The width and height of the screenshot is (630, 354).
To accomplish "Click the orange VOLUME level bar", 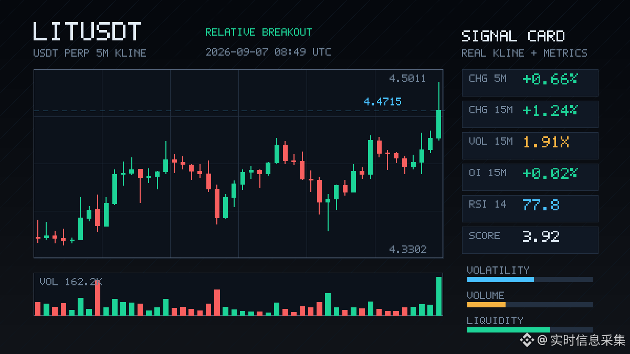I will point(486,305).
